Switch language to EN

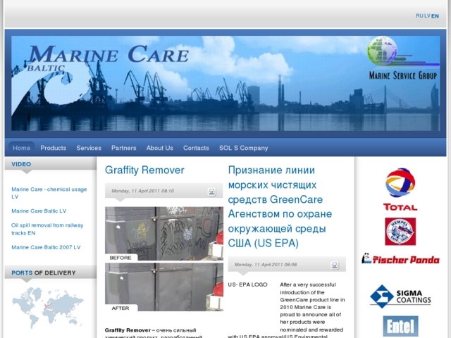[x=435, y=16]
